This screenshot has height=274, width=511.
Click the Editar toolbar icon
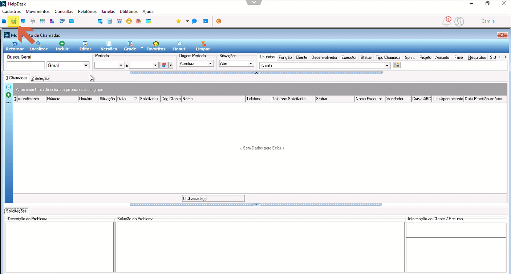85,46
